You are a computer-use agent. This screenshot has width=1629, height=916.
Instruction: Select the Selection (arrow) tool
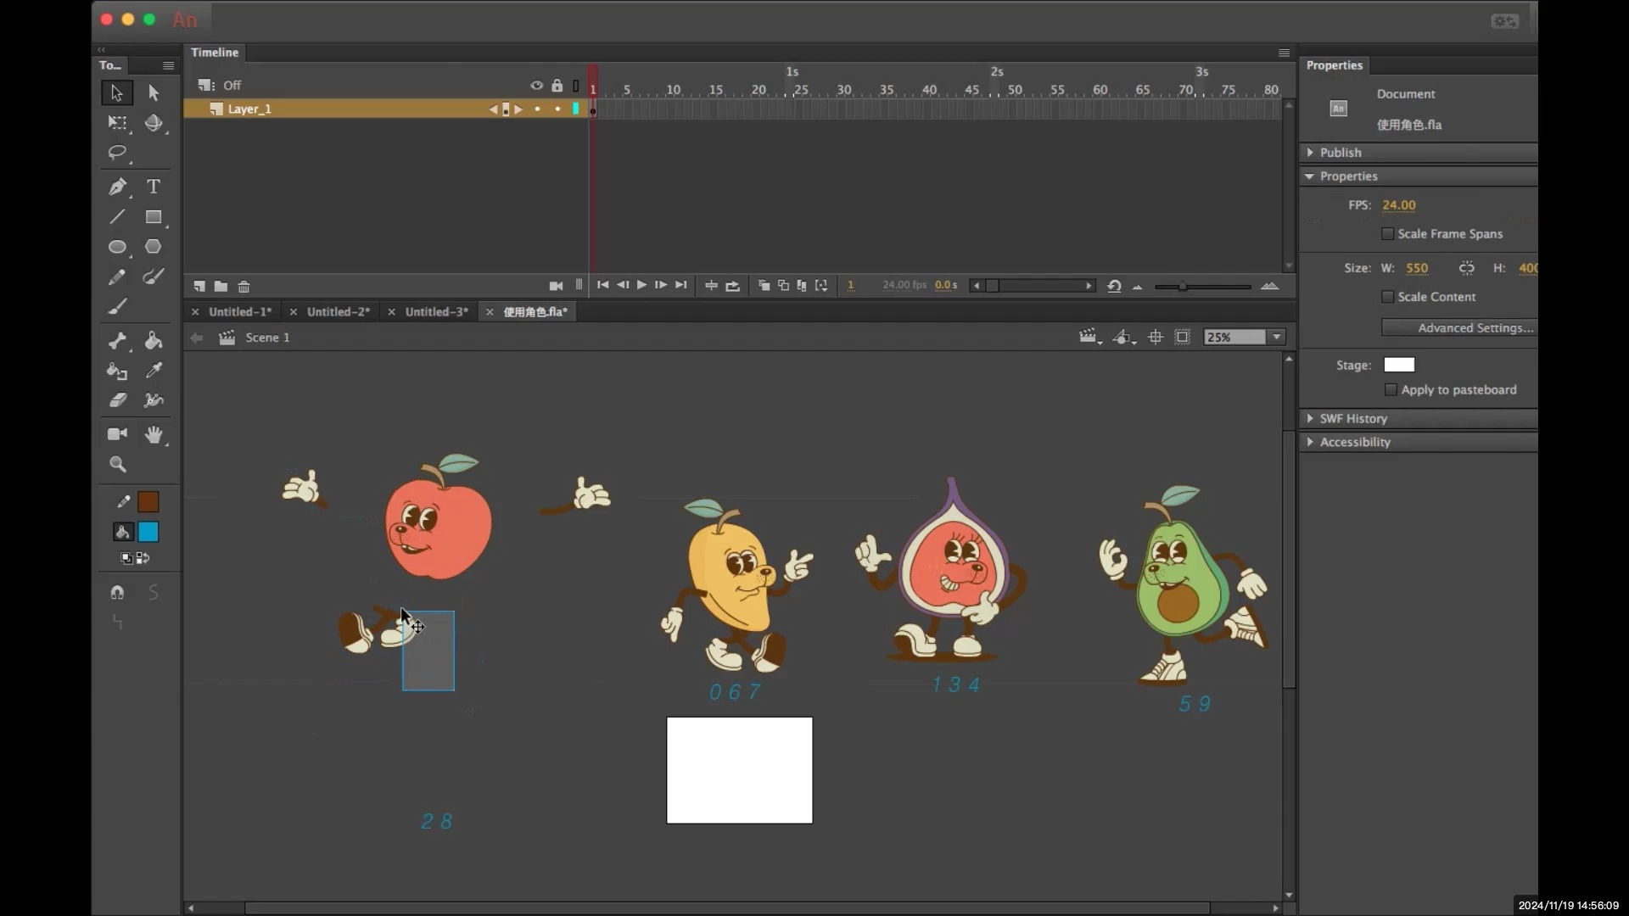click(117, 92)
